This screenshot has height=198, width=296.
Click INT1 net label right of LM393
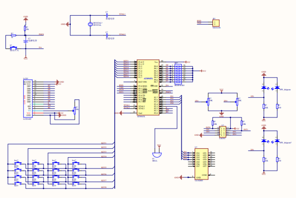pyautogui.click(x=246, y=130)
